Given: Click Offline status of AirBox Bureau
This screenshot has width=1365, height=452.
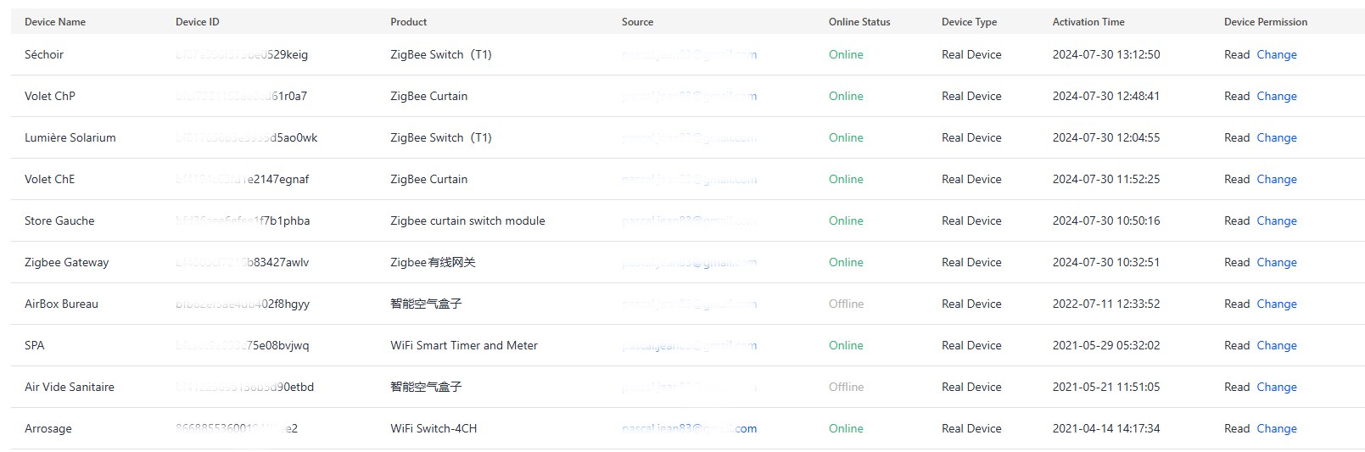Looking at the screenshot, I should tap(846, 304).
